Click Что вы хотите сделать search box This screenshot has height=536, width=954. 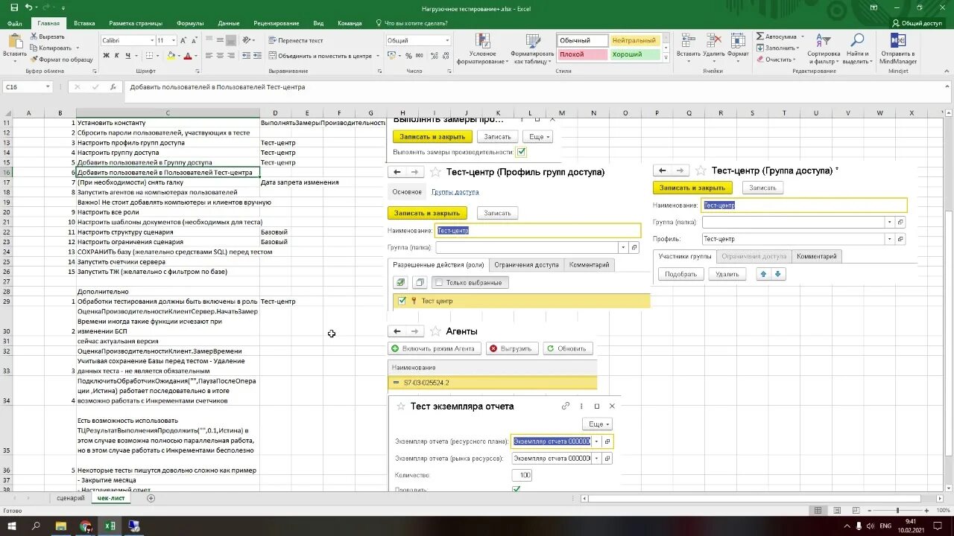(411, 23)
